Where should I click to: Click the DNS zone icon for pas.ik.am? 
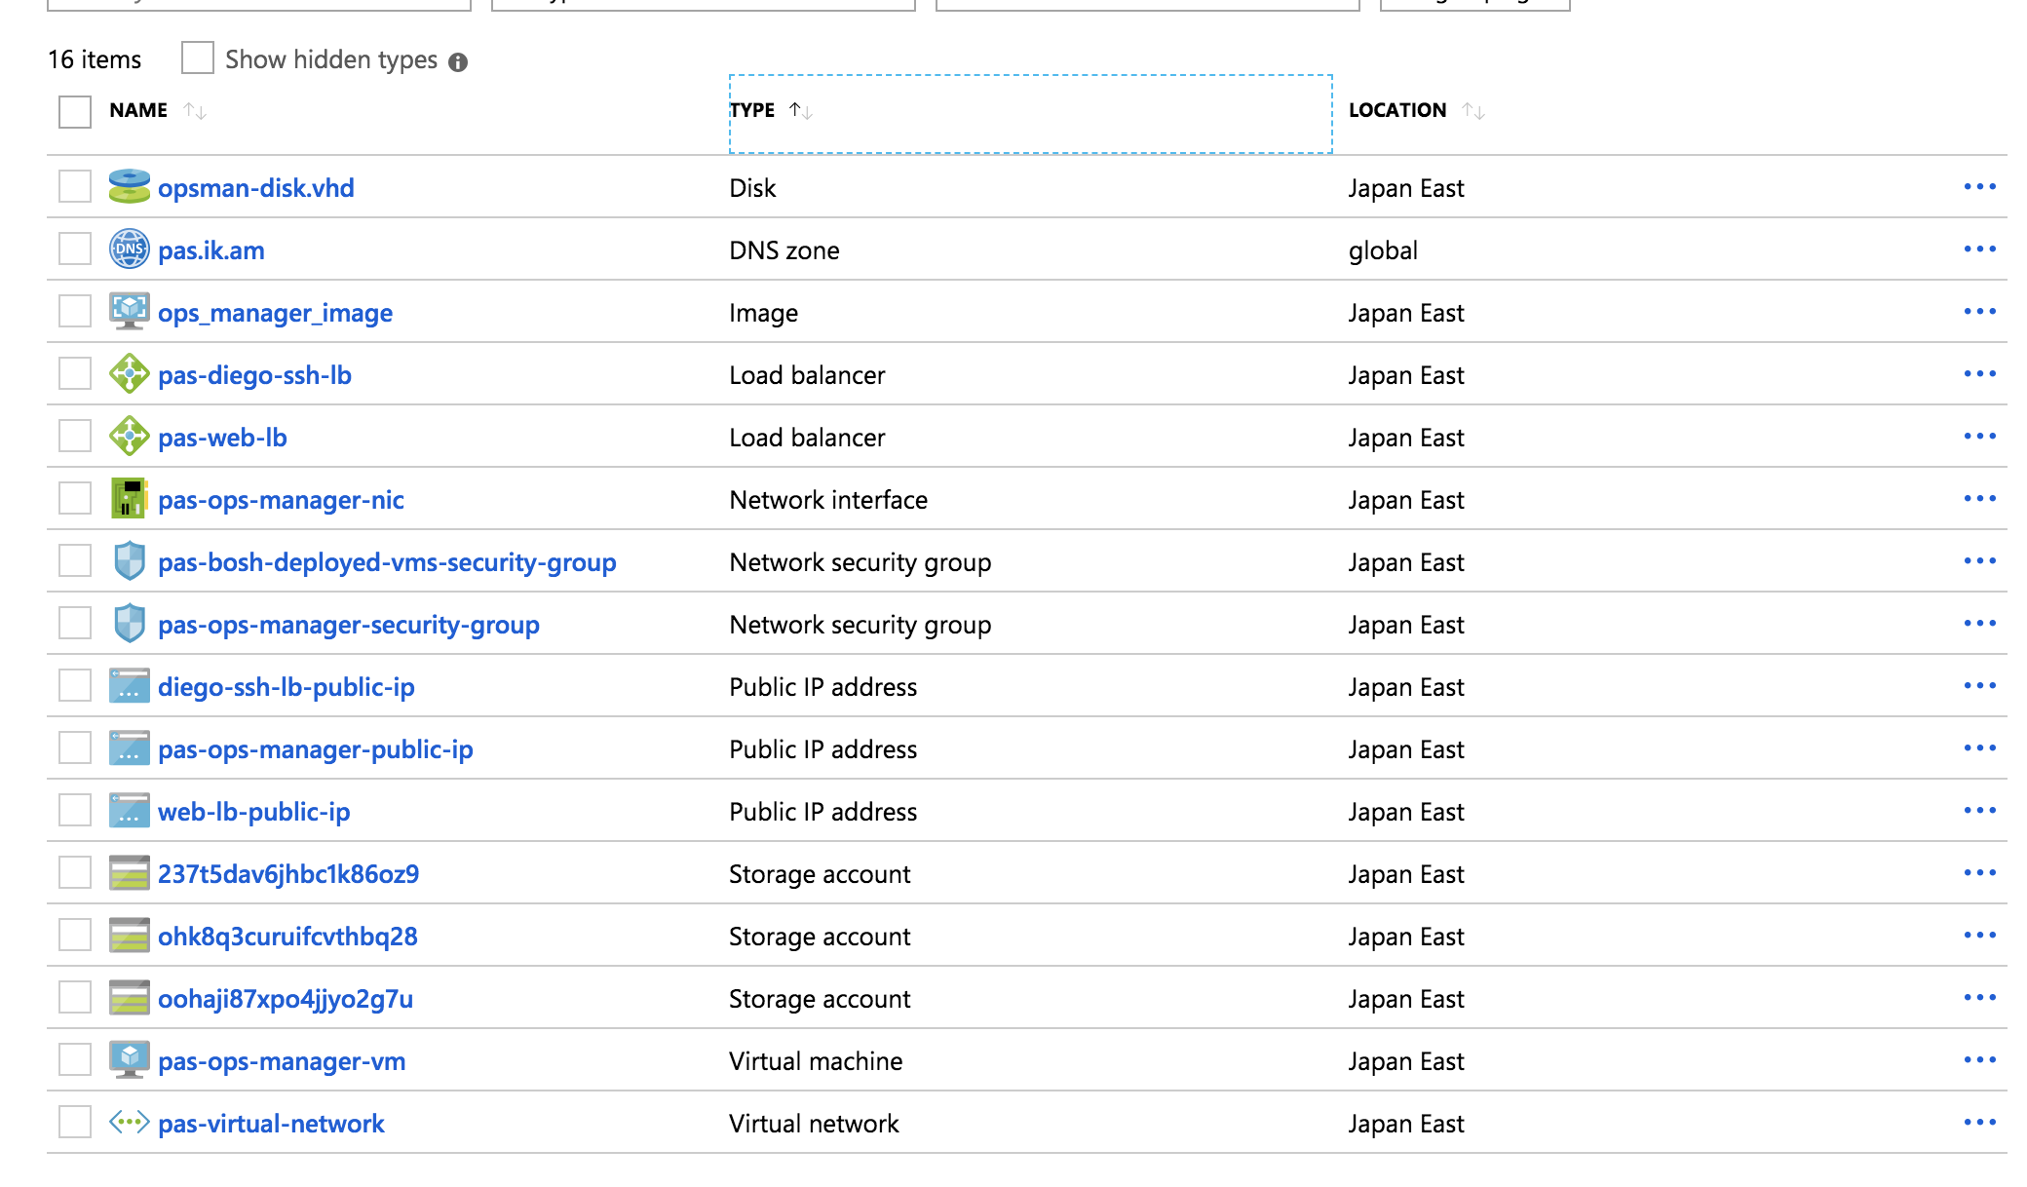point(129,249)
